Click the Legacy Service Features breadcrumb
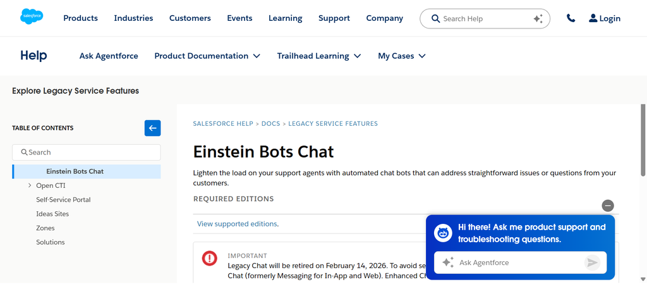The image size is (647, 296). tap(333, 123)
